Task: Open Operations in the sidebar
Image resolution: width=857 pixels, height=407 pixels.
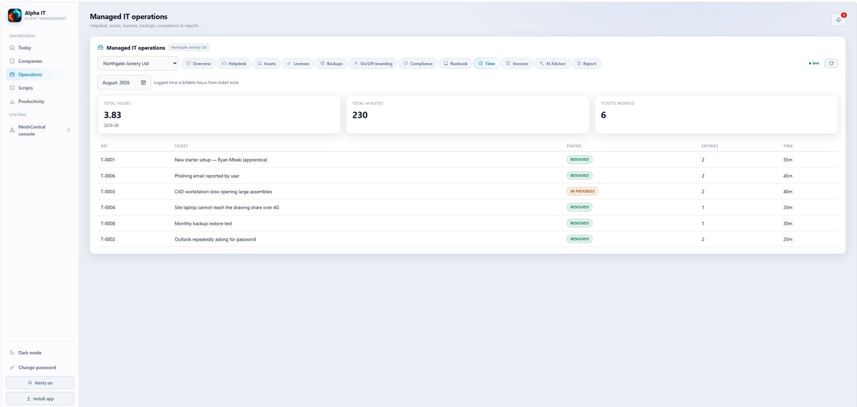Action: [x=40, y=74]
